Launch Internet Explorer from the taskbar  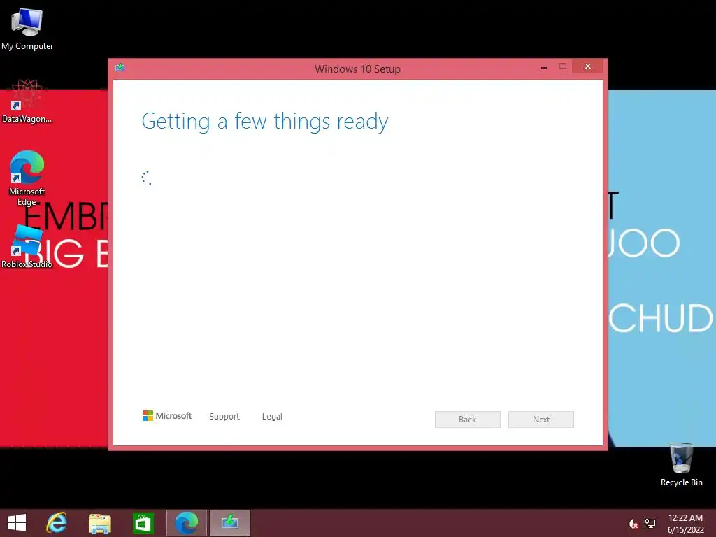(57, 523)
